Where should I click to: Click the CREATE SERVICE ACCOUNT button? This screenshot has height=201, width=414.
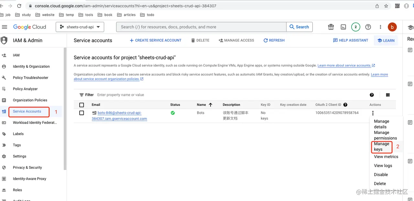[x=156, y=40]
